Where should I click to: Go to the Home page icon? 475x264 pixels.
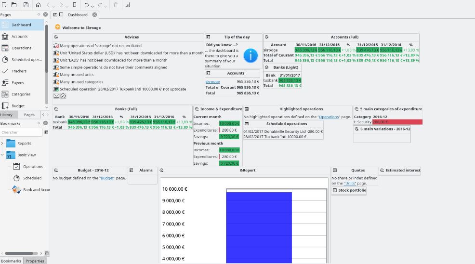tap(38, 5)
